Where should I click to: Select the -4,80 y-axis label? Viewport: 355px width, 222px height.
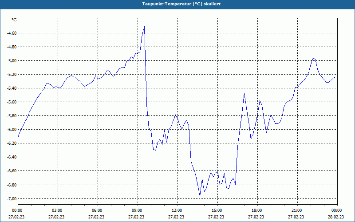12,47
